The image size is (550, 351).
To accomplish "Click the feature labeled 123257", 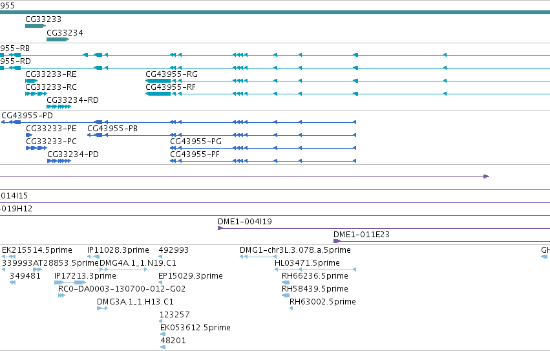I will click(175, 315).
